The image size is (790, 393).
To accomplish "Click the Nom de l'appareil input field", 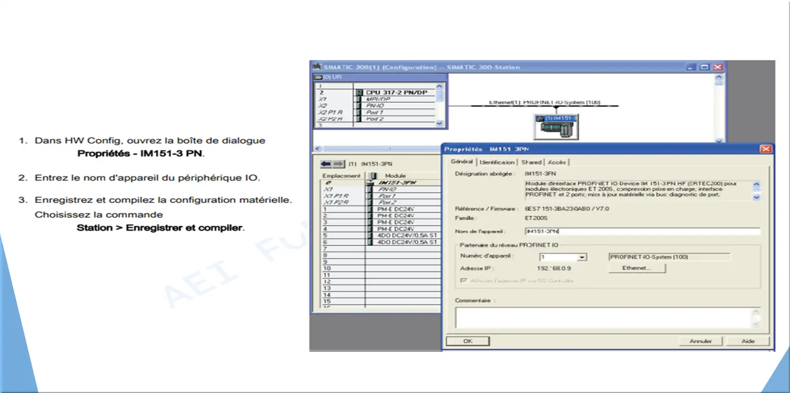I will 642,231.
